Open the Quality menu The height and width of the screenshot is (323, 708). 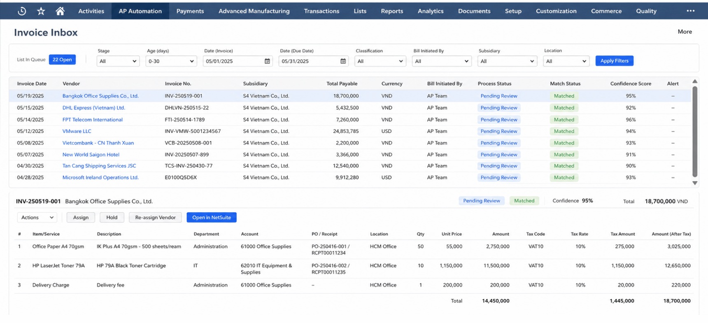coord(646,11)
